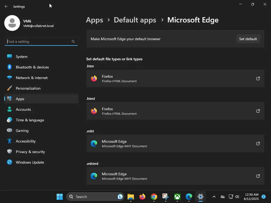Select Apps in the sidebar

(41, 99)
